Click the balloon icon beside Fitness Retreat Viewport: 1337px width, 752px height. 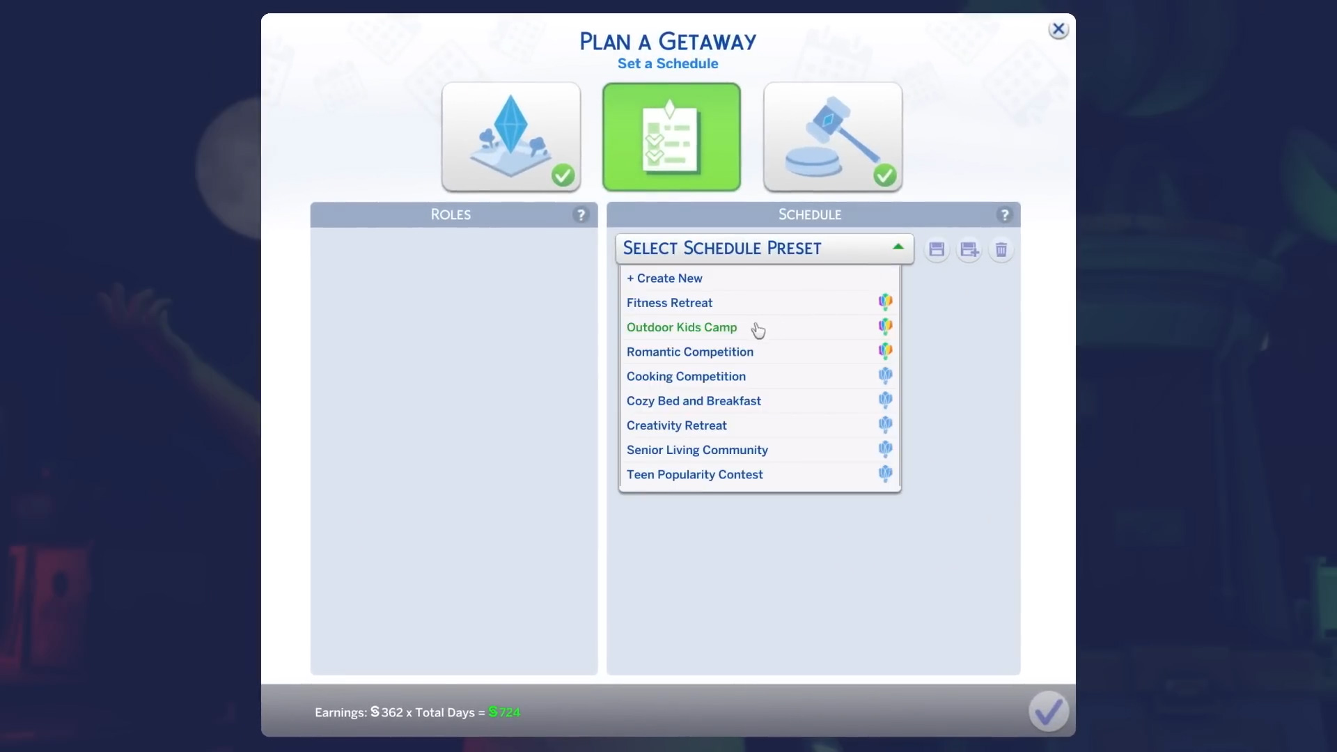[x=885, y=302]
